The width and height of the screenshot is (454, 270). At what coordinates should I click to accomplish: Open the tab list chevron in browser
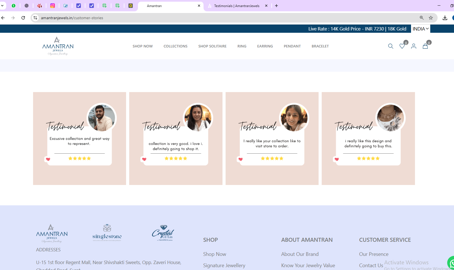2,6
